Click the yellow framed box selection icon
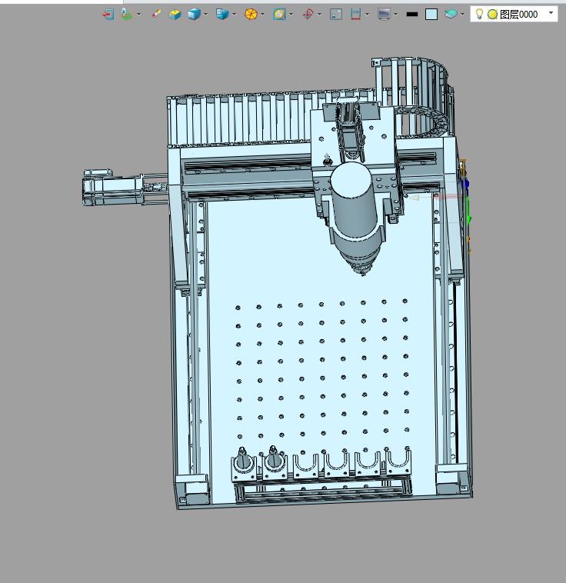 [279, 14]
